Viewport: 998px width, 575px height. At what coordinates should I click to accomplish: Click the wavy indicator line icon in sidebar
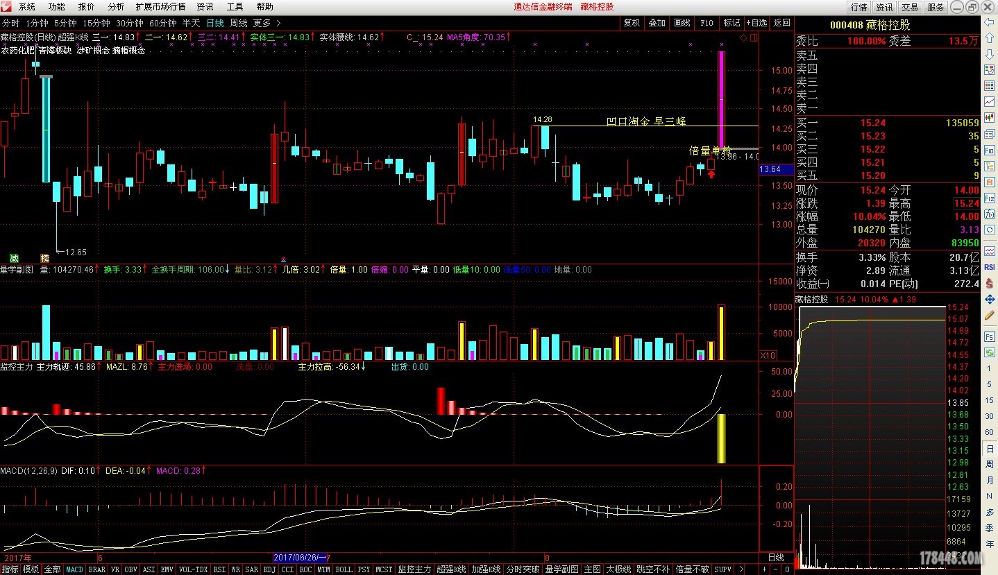tap(990, 250)
